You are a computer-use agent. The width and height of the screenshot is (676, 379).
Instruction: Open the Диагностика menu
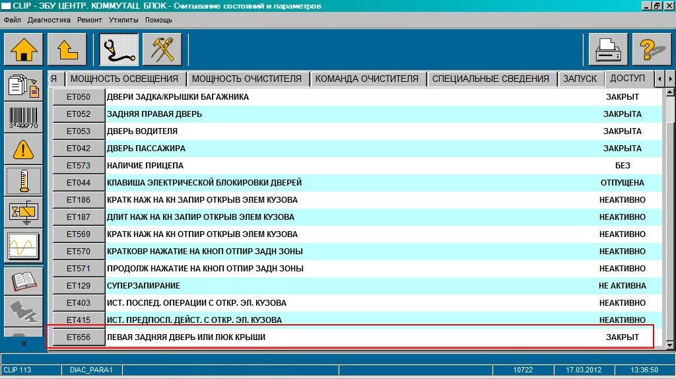pos(49,20)
